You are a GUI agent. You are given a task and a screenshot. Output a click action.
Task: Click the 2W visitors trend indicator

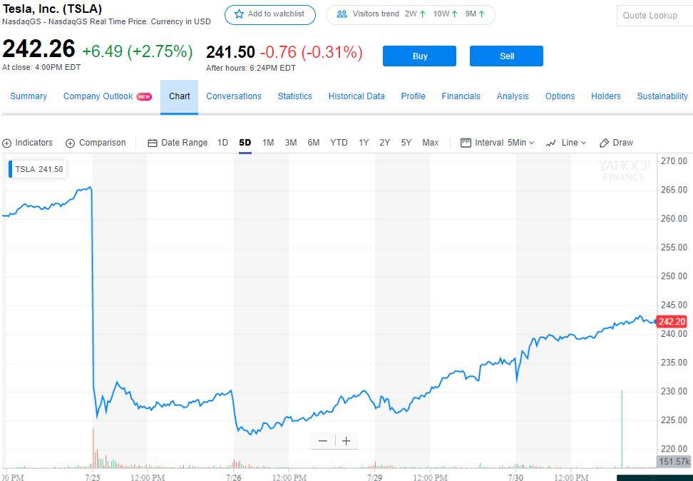[415, 14]
